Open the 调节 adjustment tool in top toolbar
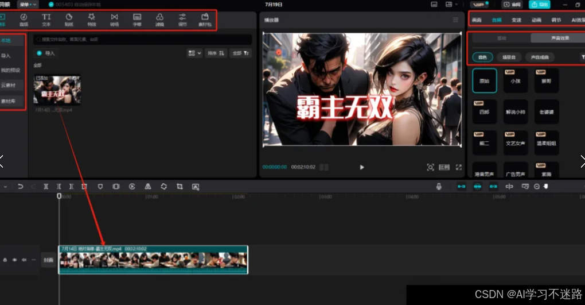Image resolution: width=585 pixels, height=305 pixels. point(182,20)
